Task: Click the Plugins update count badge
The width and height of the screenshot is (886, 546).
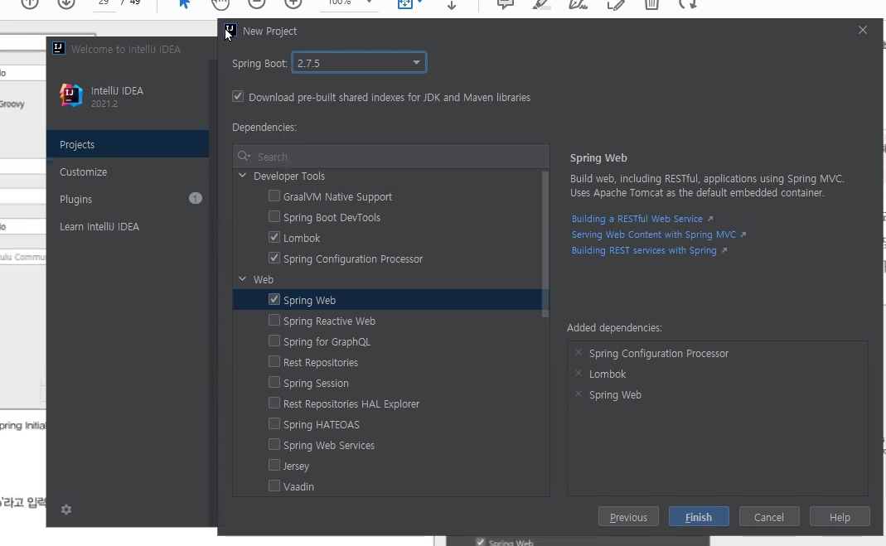Action: click(195, 199)
